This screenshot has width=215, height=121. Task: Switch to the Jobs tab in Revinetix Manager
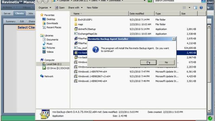pyautogui.click(x=31, y=13)
